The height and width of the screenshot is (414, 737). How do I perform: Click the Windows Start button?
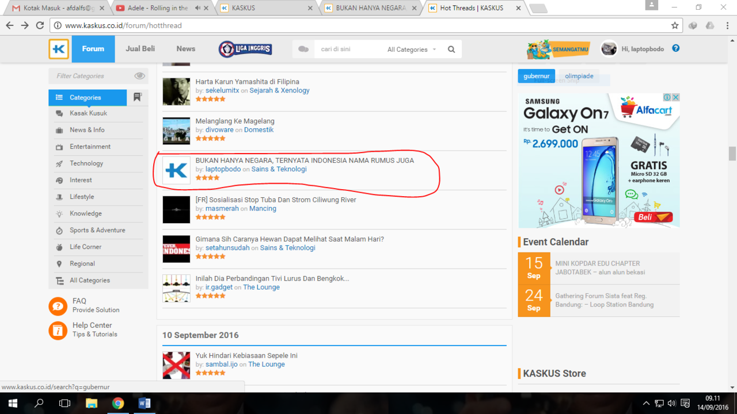13,403
